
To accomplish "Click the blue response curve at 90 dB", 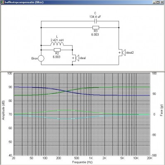I will point(28,87).
